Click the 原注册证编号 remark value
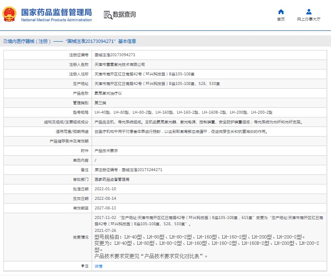Image resolution: width=331 pixels, height=276 pixels. (128, 170)
